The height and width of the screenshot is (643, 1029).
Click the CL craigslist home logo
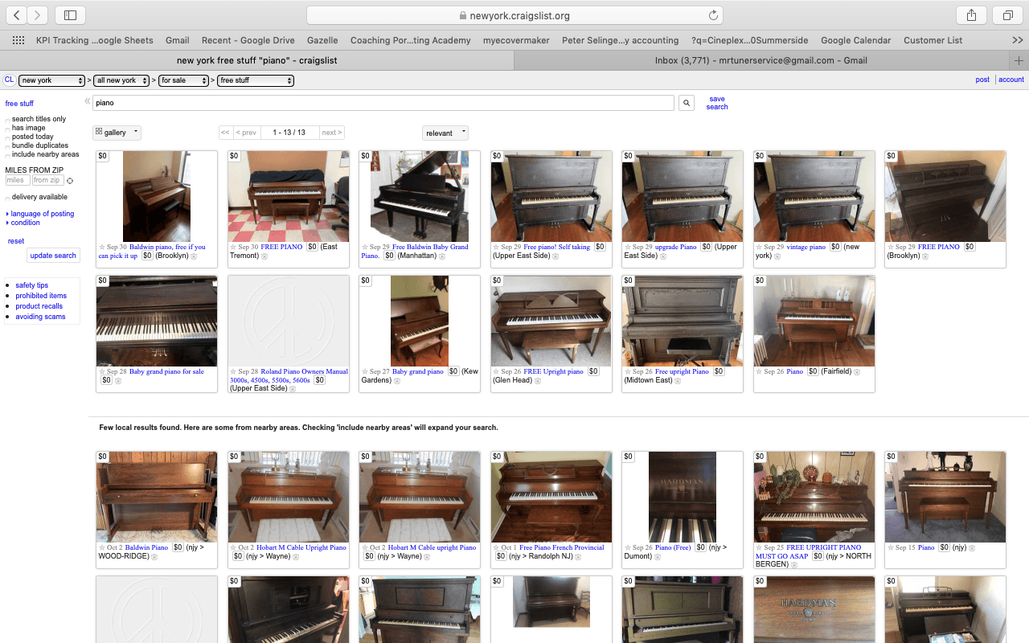click(9, 80)
